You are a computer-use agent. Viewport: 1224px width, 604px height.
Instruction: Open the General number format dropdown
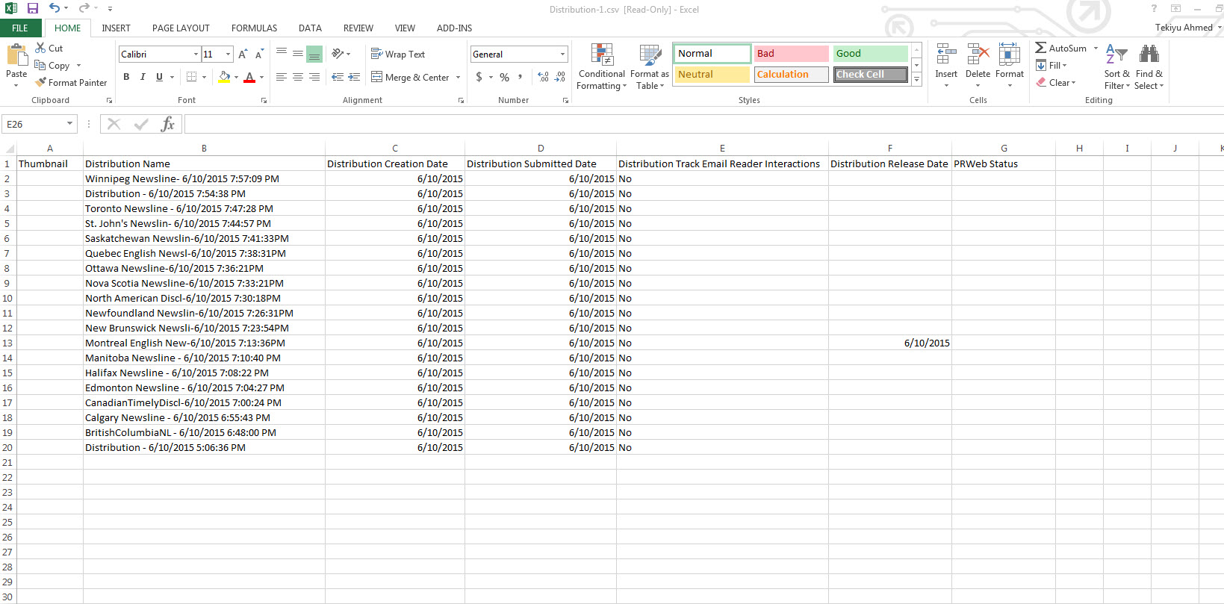[x=562, y=55]
